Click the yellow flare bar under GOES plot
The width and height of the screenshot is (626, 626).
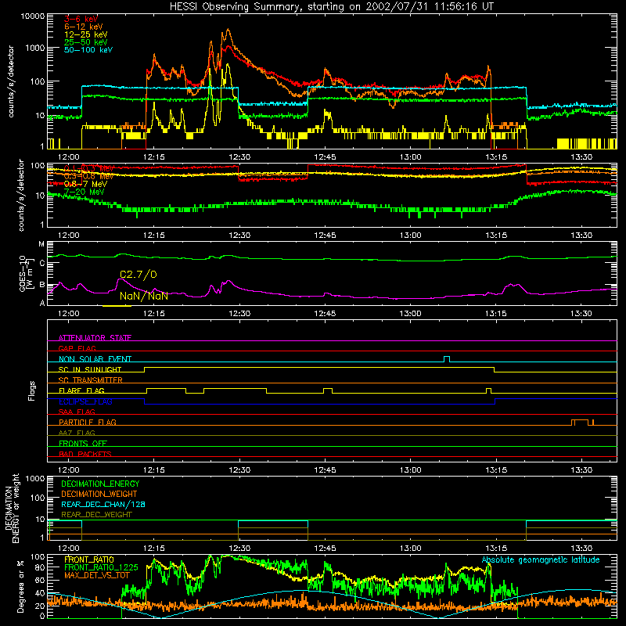117,306
